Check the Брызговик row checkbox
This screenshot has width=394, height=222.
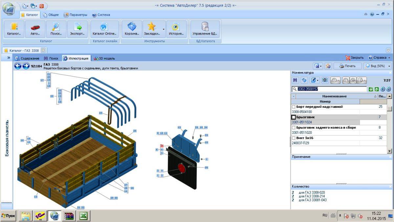tap(294, 117)
